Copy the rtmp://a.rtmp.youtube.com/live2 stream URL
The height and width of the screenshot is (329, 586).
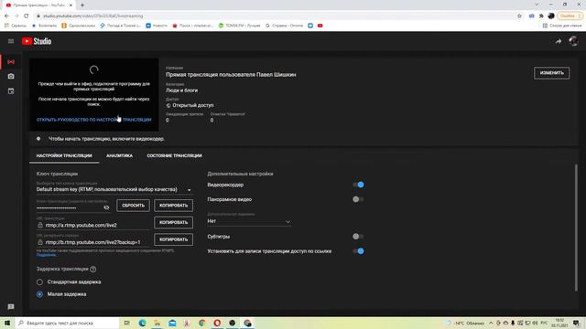pyautogui.click(x=173, y=222)
